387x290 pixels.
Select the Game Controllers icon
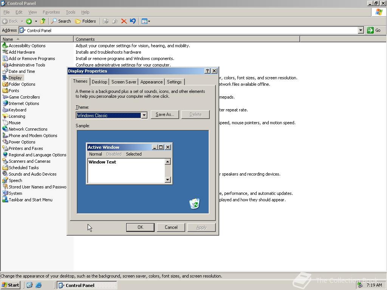tap(5, 97)
